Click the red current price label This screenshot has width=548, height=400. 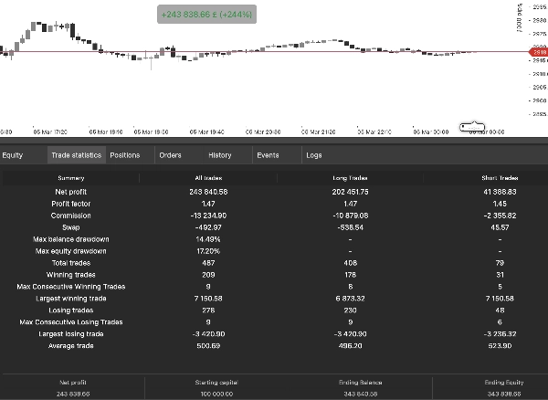(539, 53)
